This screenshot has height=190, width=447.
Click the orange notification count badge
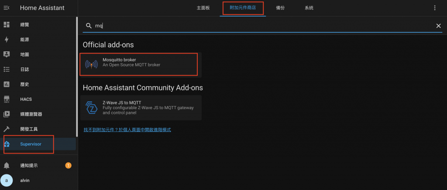(x=68, y=165)
